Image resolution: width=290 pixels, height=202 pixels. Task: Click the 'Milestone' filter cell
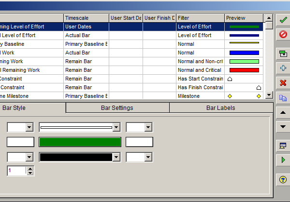coord(200,96)
